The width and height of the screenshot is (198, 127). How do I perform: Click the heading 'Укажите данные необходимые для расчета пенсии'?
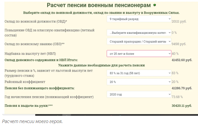pyautogui.click(x=101, y=65)
